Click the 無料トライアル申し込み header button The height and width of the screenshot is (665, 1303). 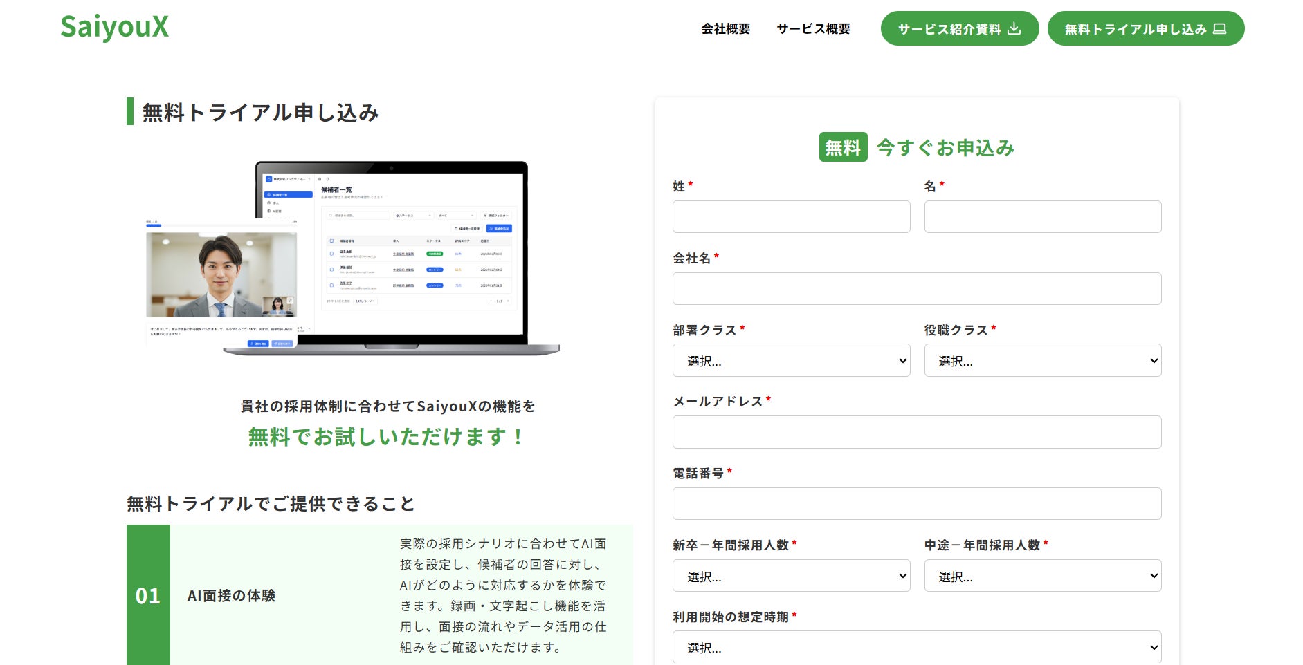pos(1146,28)
